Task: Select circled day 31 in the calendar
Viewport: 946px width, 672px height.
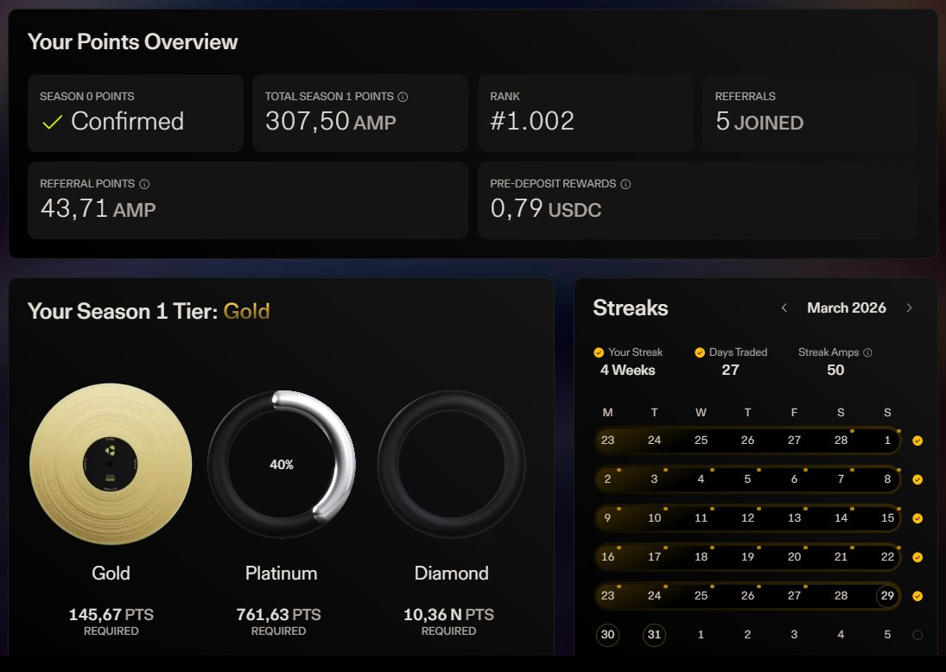Action: click(654, 635)
